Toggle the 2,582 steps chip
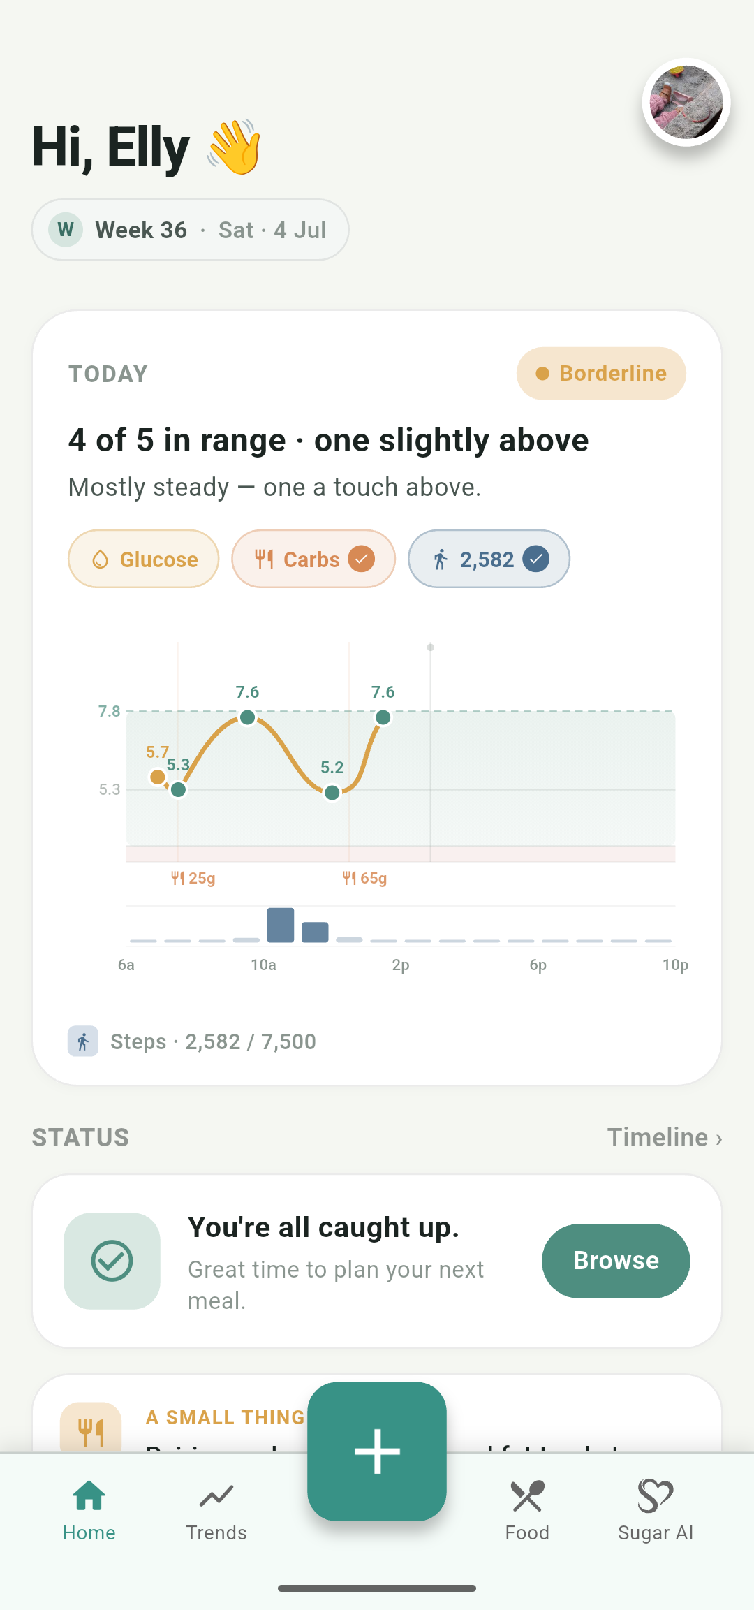This screenshot has height=1610, width=754. click(489, 559)
